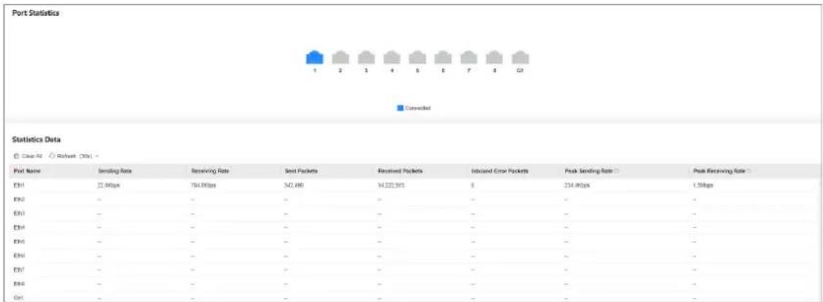
Task: Click the Sent Packets column header
Action: pyautogui.click(x=300, y=171)
